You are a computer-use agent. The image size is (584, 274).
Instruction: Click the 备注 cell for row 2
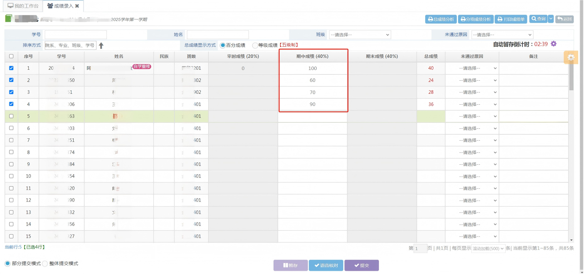pos(534,80)
